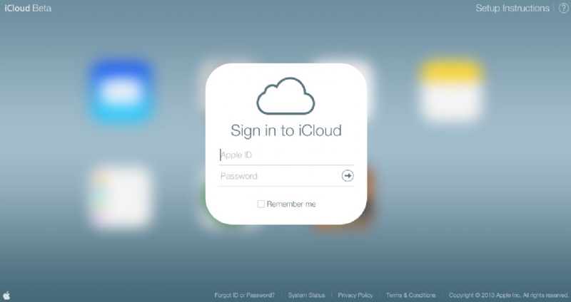
Task: Open the help question mark icon
Action: (x=563, y=9)
